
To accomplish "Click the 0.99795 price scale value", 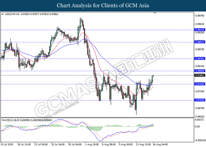I will pos(200,16).
